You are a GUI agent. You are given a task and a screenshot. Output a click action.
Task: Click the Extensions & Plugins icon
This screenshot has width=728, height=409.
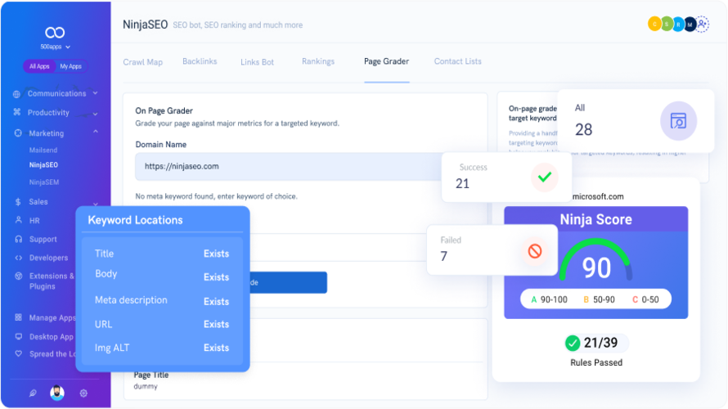pyautogui.click(x=19, y=276)
